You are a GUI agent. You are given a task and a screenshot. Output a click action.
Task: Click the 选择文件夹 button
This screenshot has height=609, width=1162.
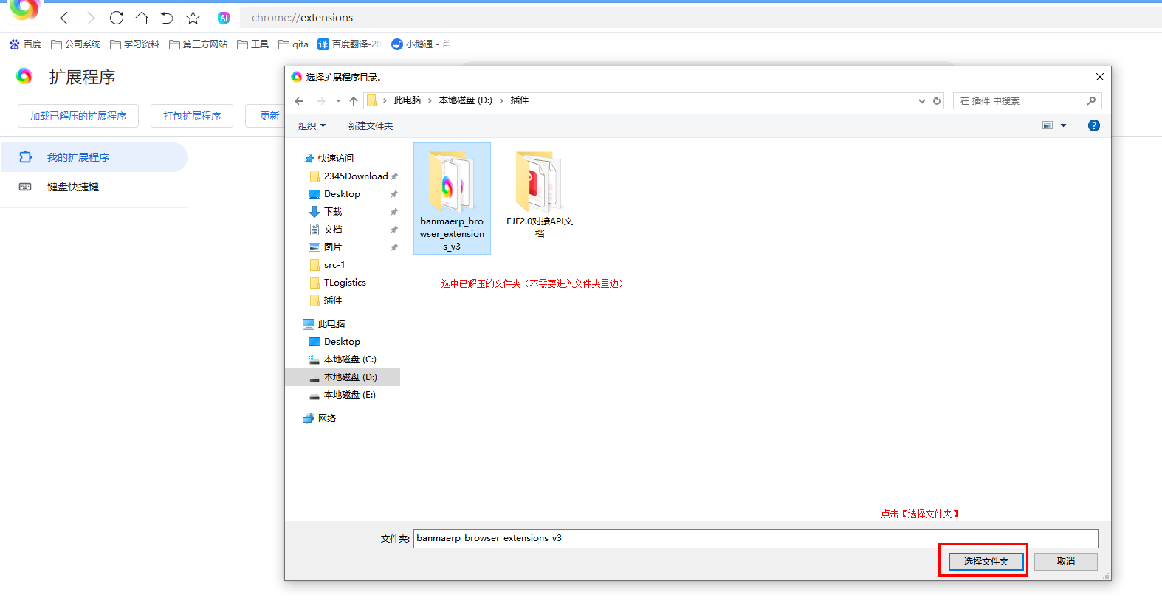tap(986, 562)
